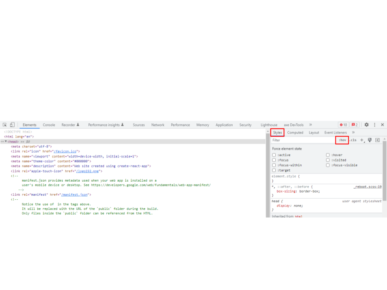Image resolution: width=387 pixels, height=290 pixels.
Task: Select the inspect element picker icon
Action: [x=5, y=125]
